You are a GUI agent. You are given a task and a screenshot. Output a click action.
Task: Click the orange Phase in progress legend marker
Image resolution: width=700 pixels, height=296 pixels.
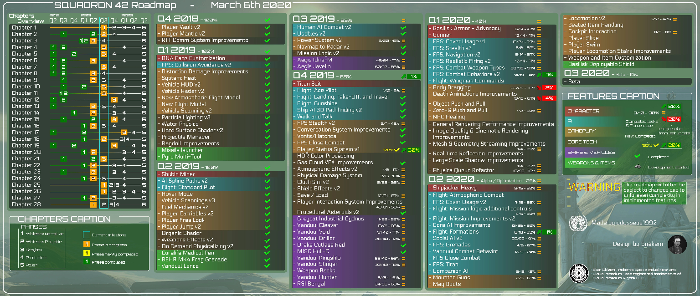click(x=86, y=245)
